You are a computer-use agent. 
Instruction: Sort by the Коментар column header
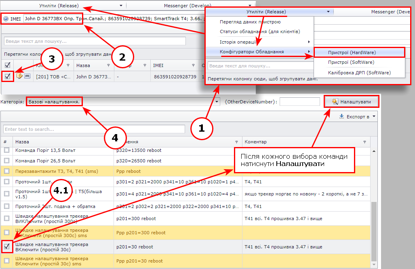(255, 142)
